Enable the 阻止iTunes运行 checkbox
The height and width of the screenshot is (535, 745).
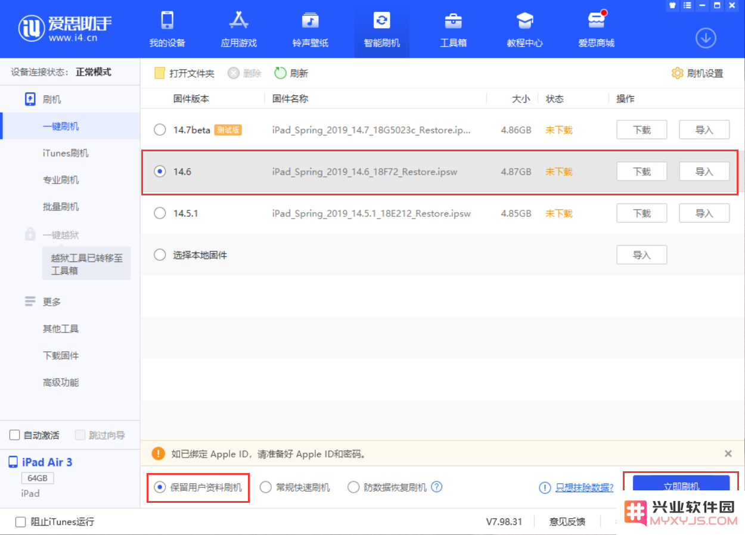click(21, 522)
